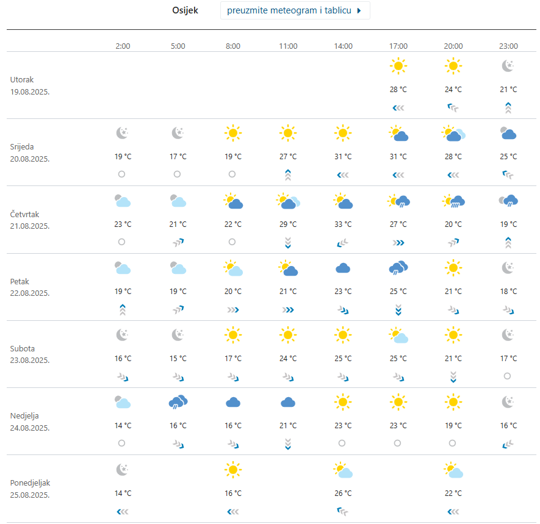Screen dimensions: 540x524
Task: Click Petak 17:00 downward wind arrow
Action: 398,309
